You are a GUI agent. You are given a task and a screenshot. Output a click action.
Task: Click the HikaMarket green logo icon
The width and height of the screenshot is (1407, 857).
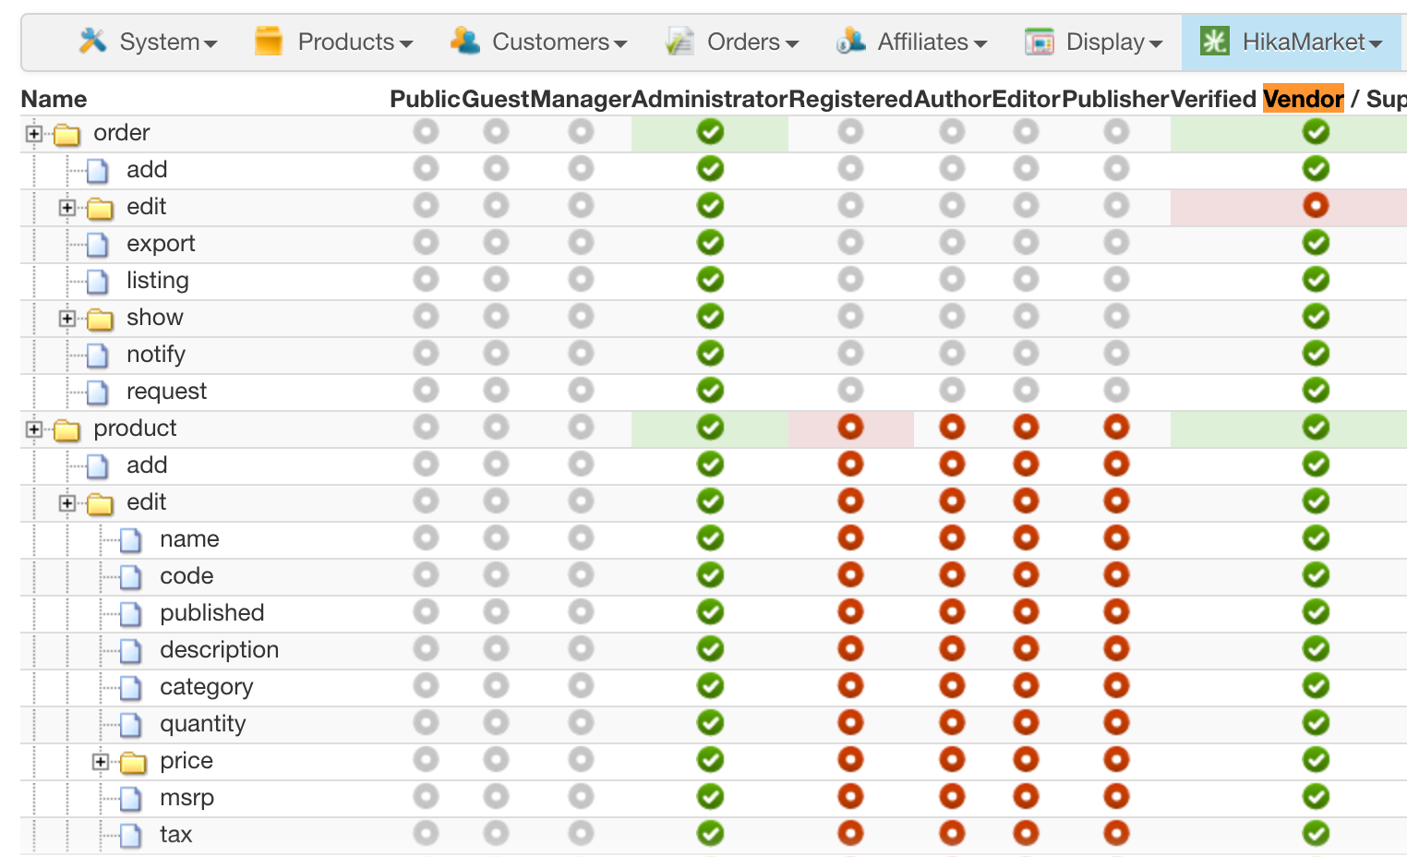1214,41
